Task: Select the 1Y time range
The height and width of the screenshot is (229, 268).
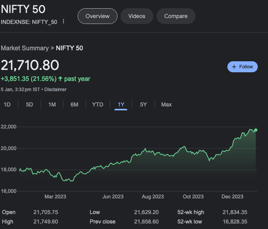Action: point(121,104)
